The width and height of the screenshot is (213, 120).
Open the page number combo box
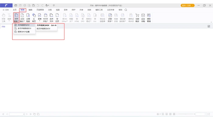pos(17,114)
